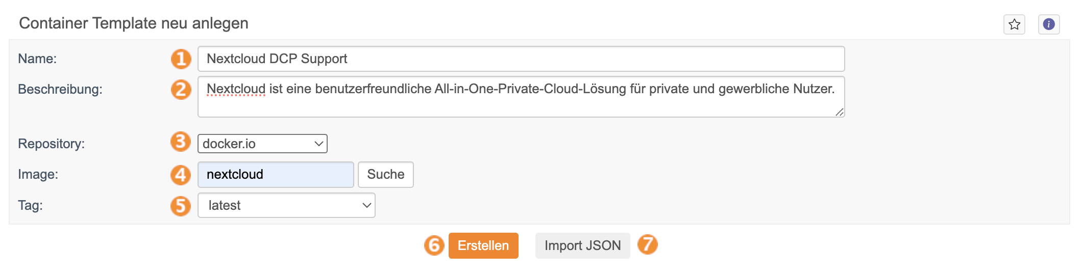Click the Import JSON button

[x=582, y=245]
